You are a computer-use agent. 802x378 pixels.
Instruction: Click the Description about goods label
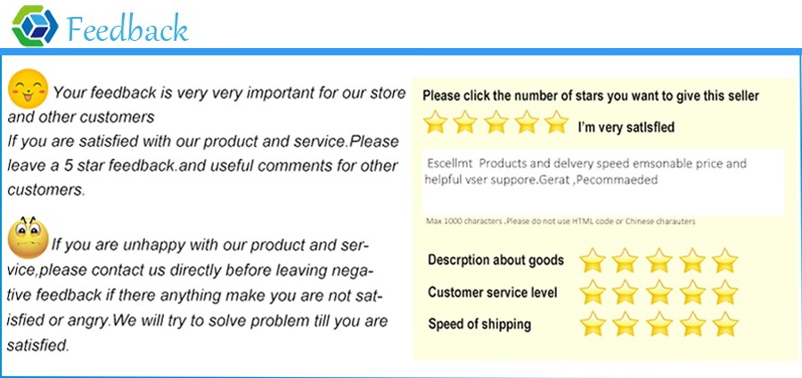[x=495, y=261]
